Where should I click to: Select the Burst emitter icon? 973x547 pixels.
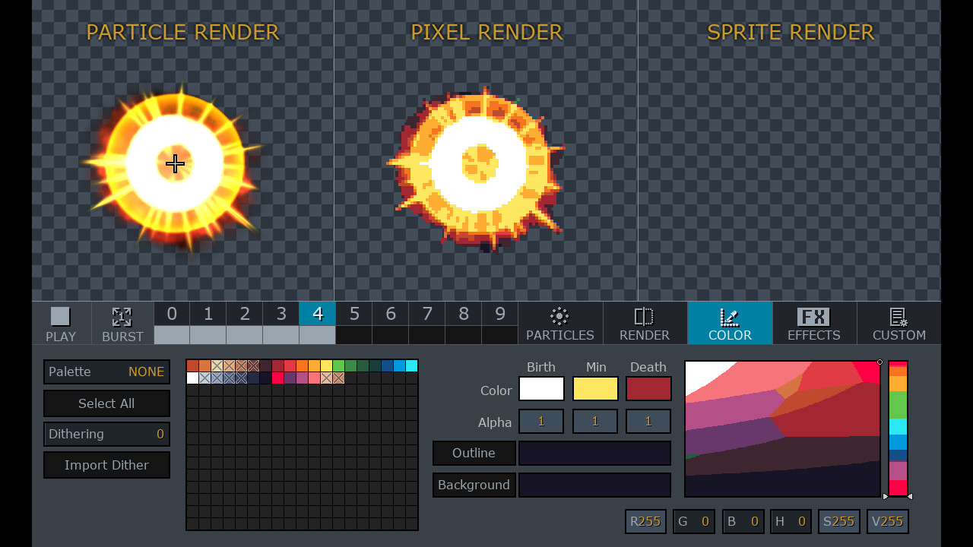click(122, 323)
